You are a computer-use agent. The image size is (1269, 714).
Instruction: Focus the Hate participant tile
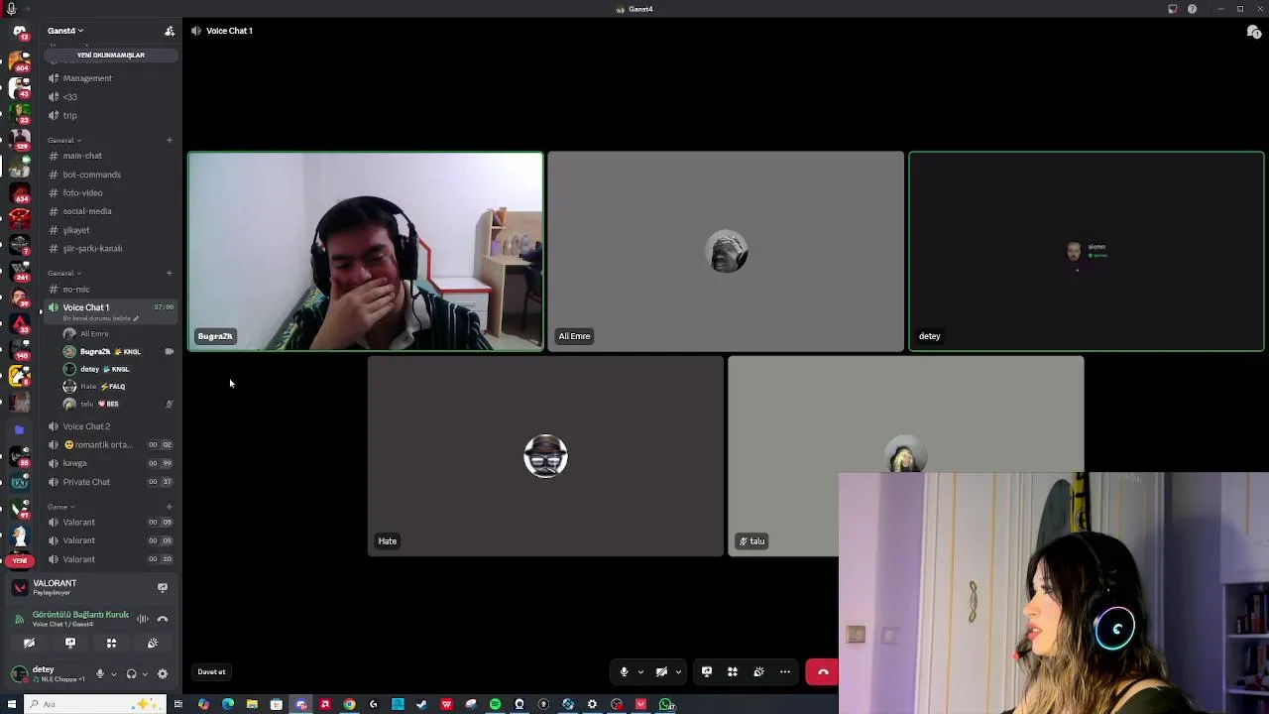tap(545, 456)
